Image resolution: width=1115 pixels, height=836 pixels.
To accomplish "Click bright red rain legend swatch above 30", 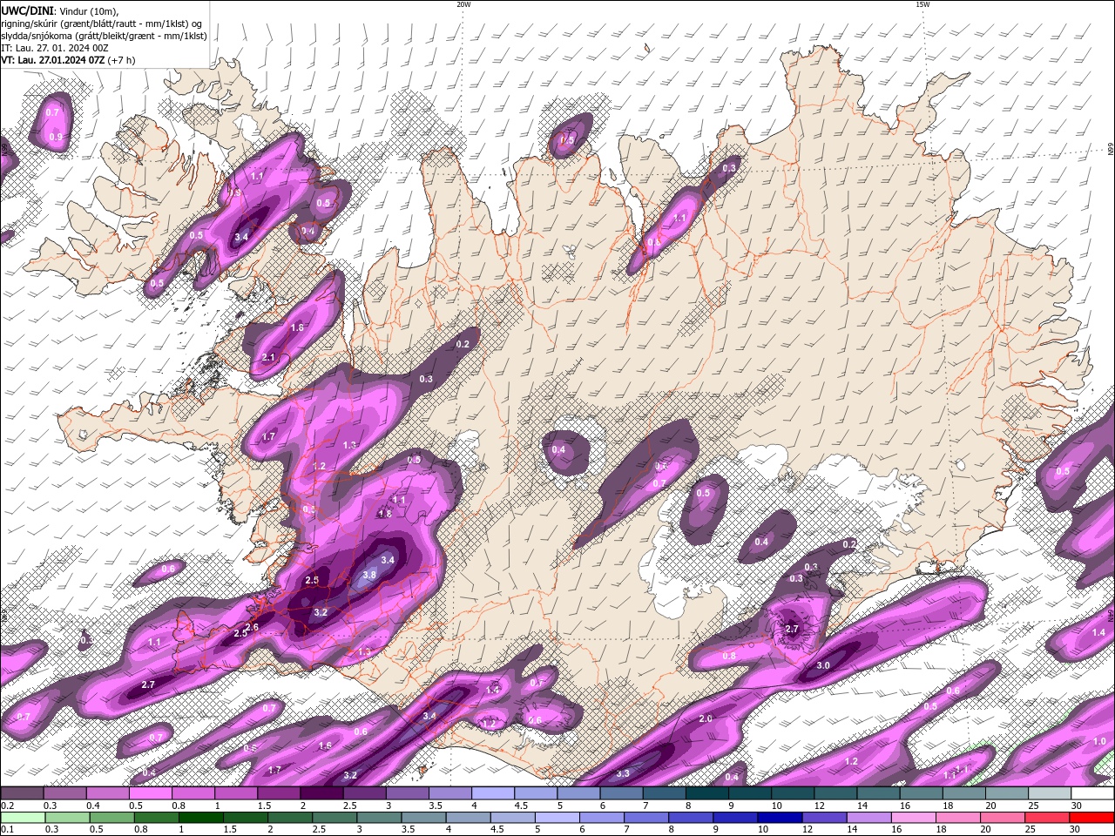I will point(1091,818).
